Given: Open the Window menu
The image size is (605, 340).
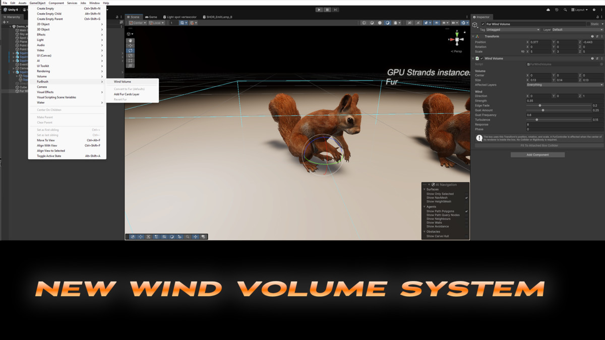Looking at the screenshot, I should click(94, 3).
